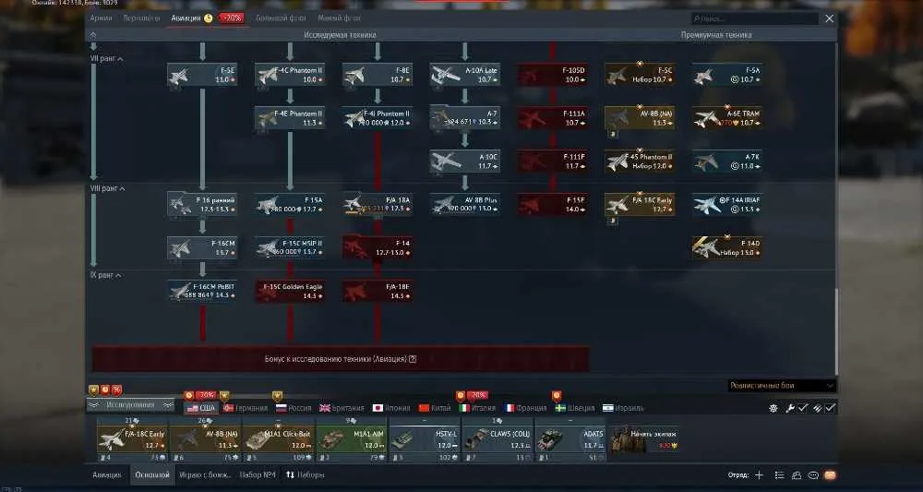The height and width of the screenshot is (492, 923).
Task: Switch to the Большой флот tab
Action: (281, 18)
